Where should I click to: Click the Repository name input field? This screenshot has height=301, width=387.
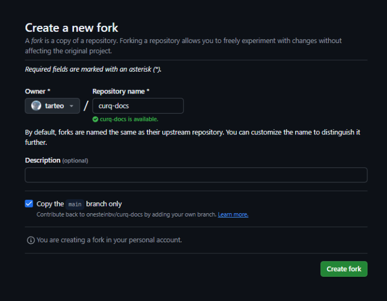point(138,106)
